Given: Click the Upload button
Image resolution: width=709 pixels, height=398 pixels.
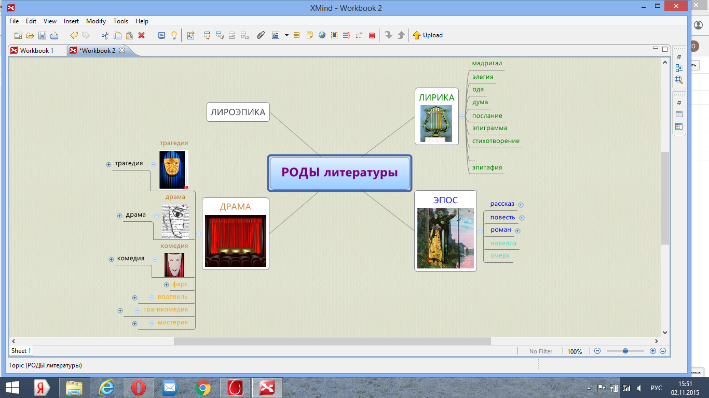Looking at the screenshot, I should [x=428, y=35].
